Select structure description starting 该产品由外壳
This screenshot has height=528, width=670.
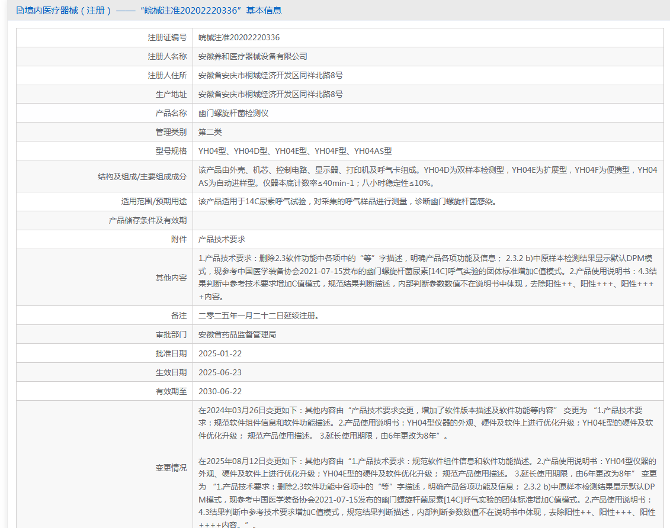click(x=428, y=176)
